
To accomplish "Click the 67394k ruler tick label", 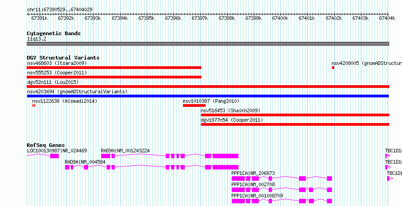I will [120, 18].
